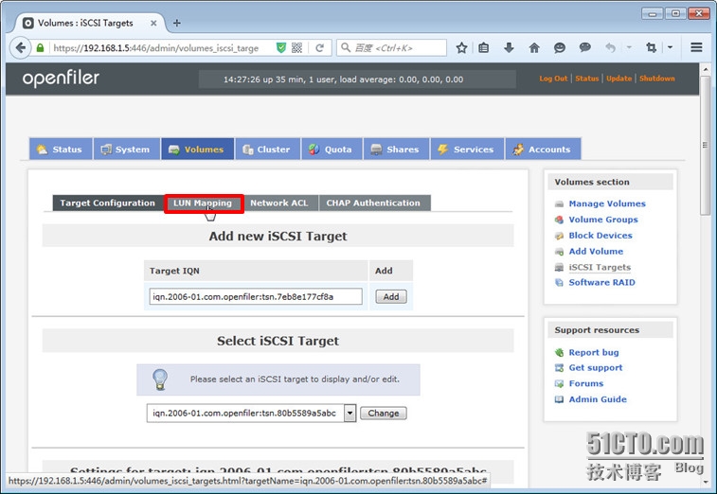Close the Volumes : iSCSI Targets tab

coord(153,23)
